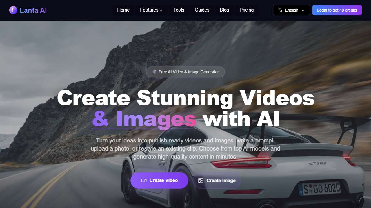
Task: Click the picture icon on Create Image
Action: point(201,181)
